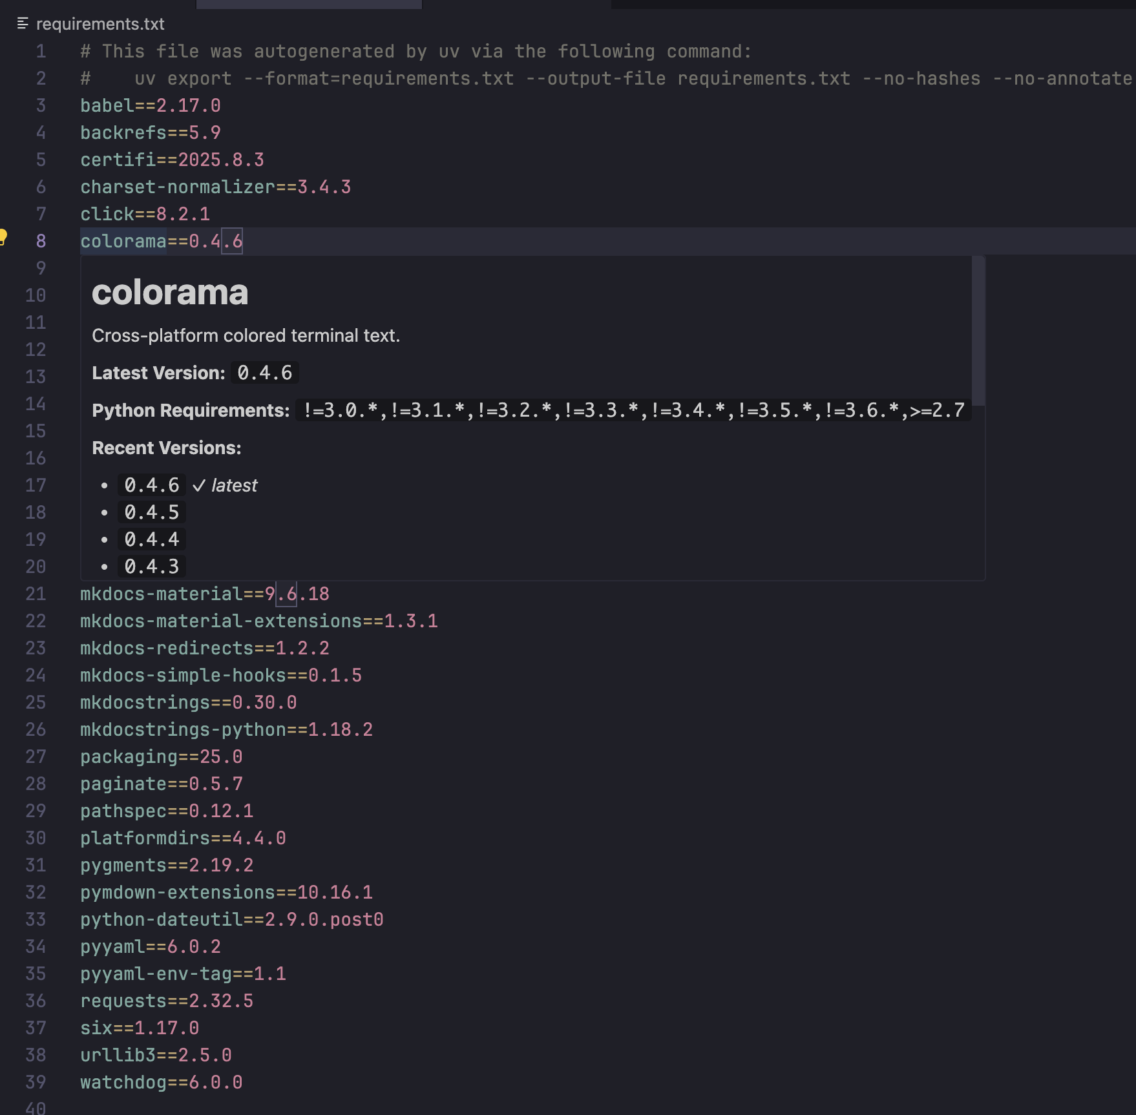Click the mkdocs-simple-hooks==0.1.5 line
The image size is (1136, 1115).
[221, 675]
